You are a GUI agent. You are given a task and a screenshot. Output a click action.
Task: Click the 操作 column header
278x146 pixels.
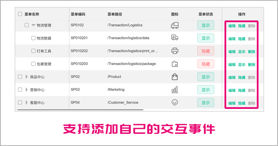click(242, 14)
